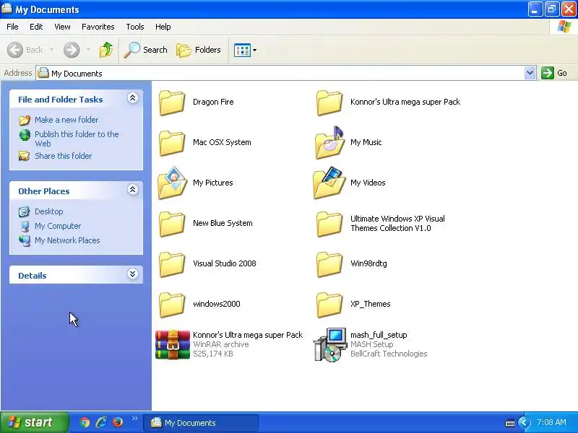Open the windows2000 folder icon
This screenshot has height=433, width=578.
(172, 305)
